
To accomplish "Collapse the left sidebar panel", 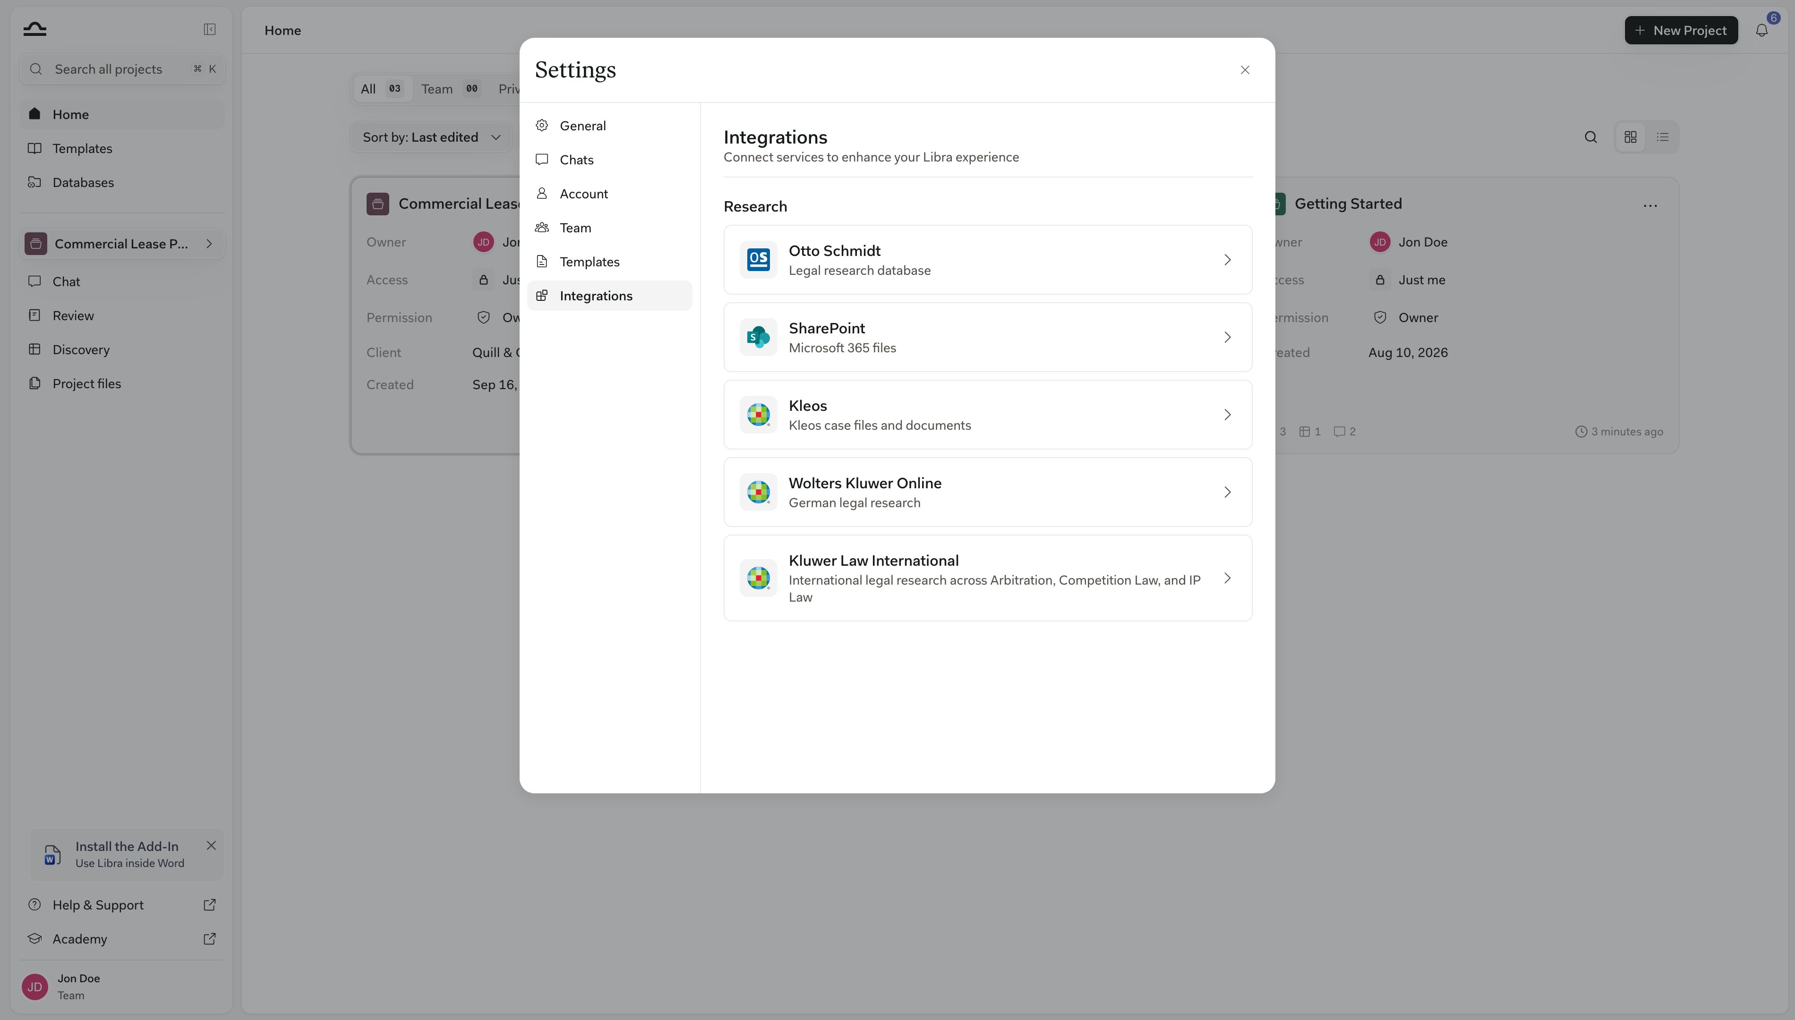I will (x=209, y=29).
